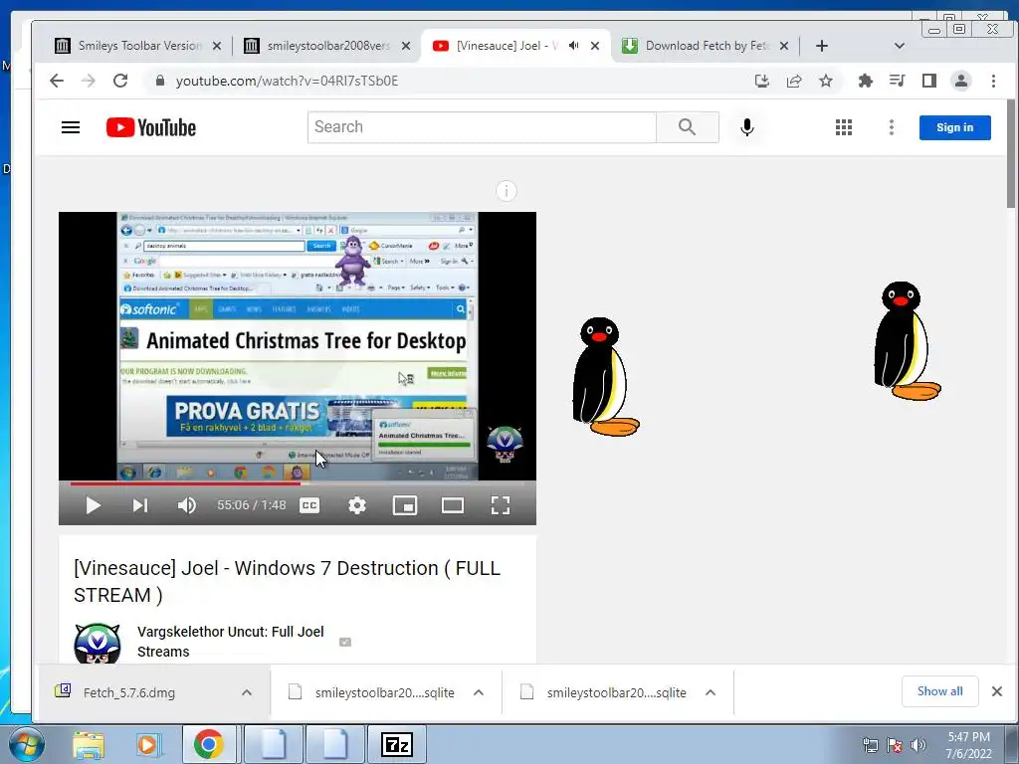Toggle Chrome side panel
Image resolution: width=1019 pixels, height=764 pixels.
click(928, 81)
